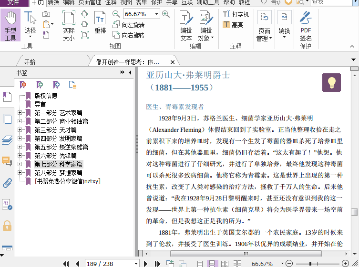Open PDF Sign (PDF签名) tool

tap(306, 26)
